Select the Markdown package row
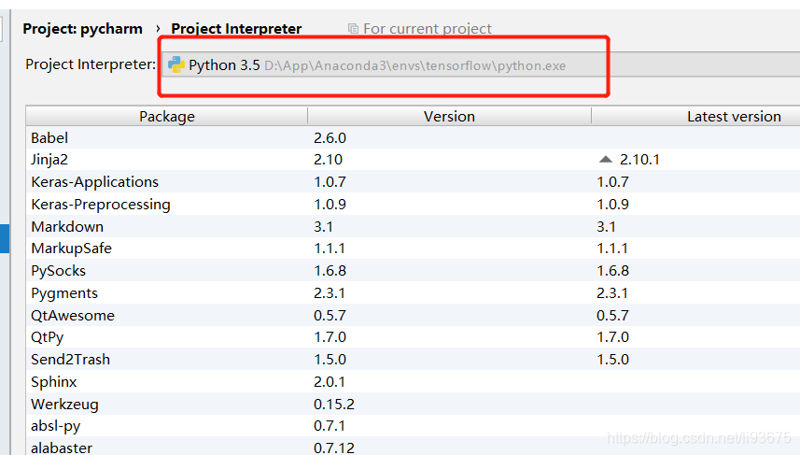This screenshot has width=800, height=455. 413,226
